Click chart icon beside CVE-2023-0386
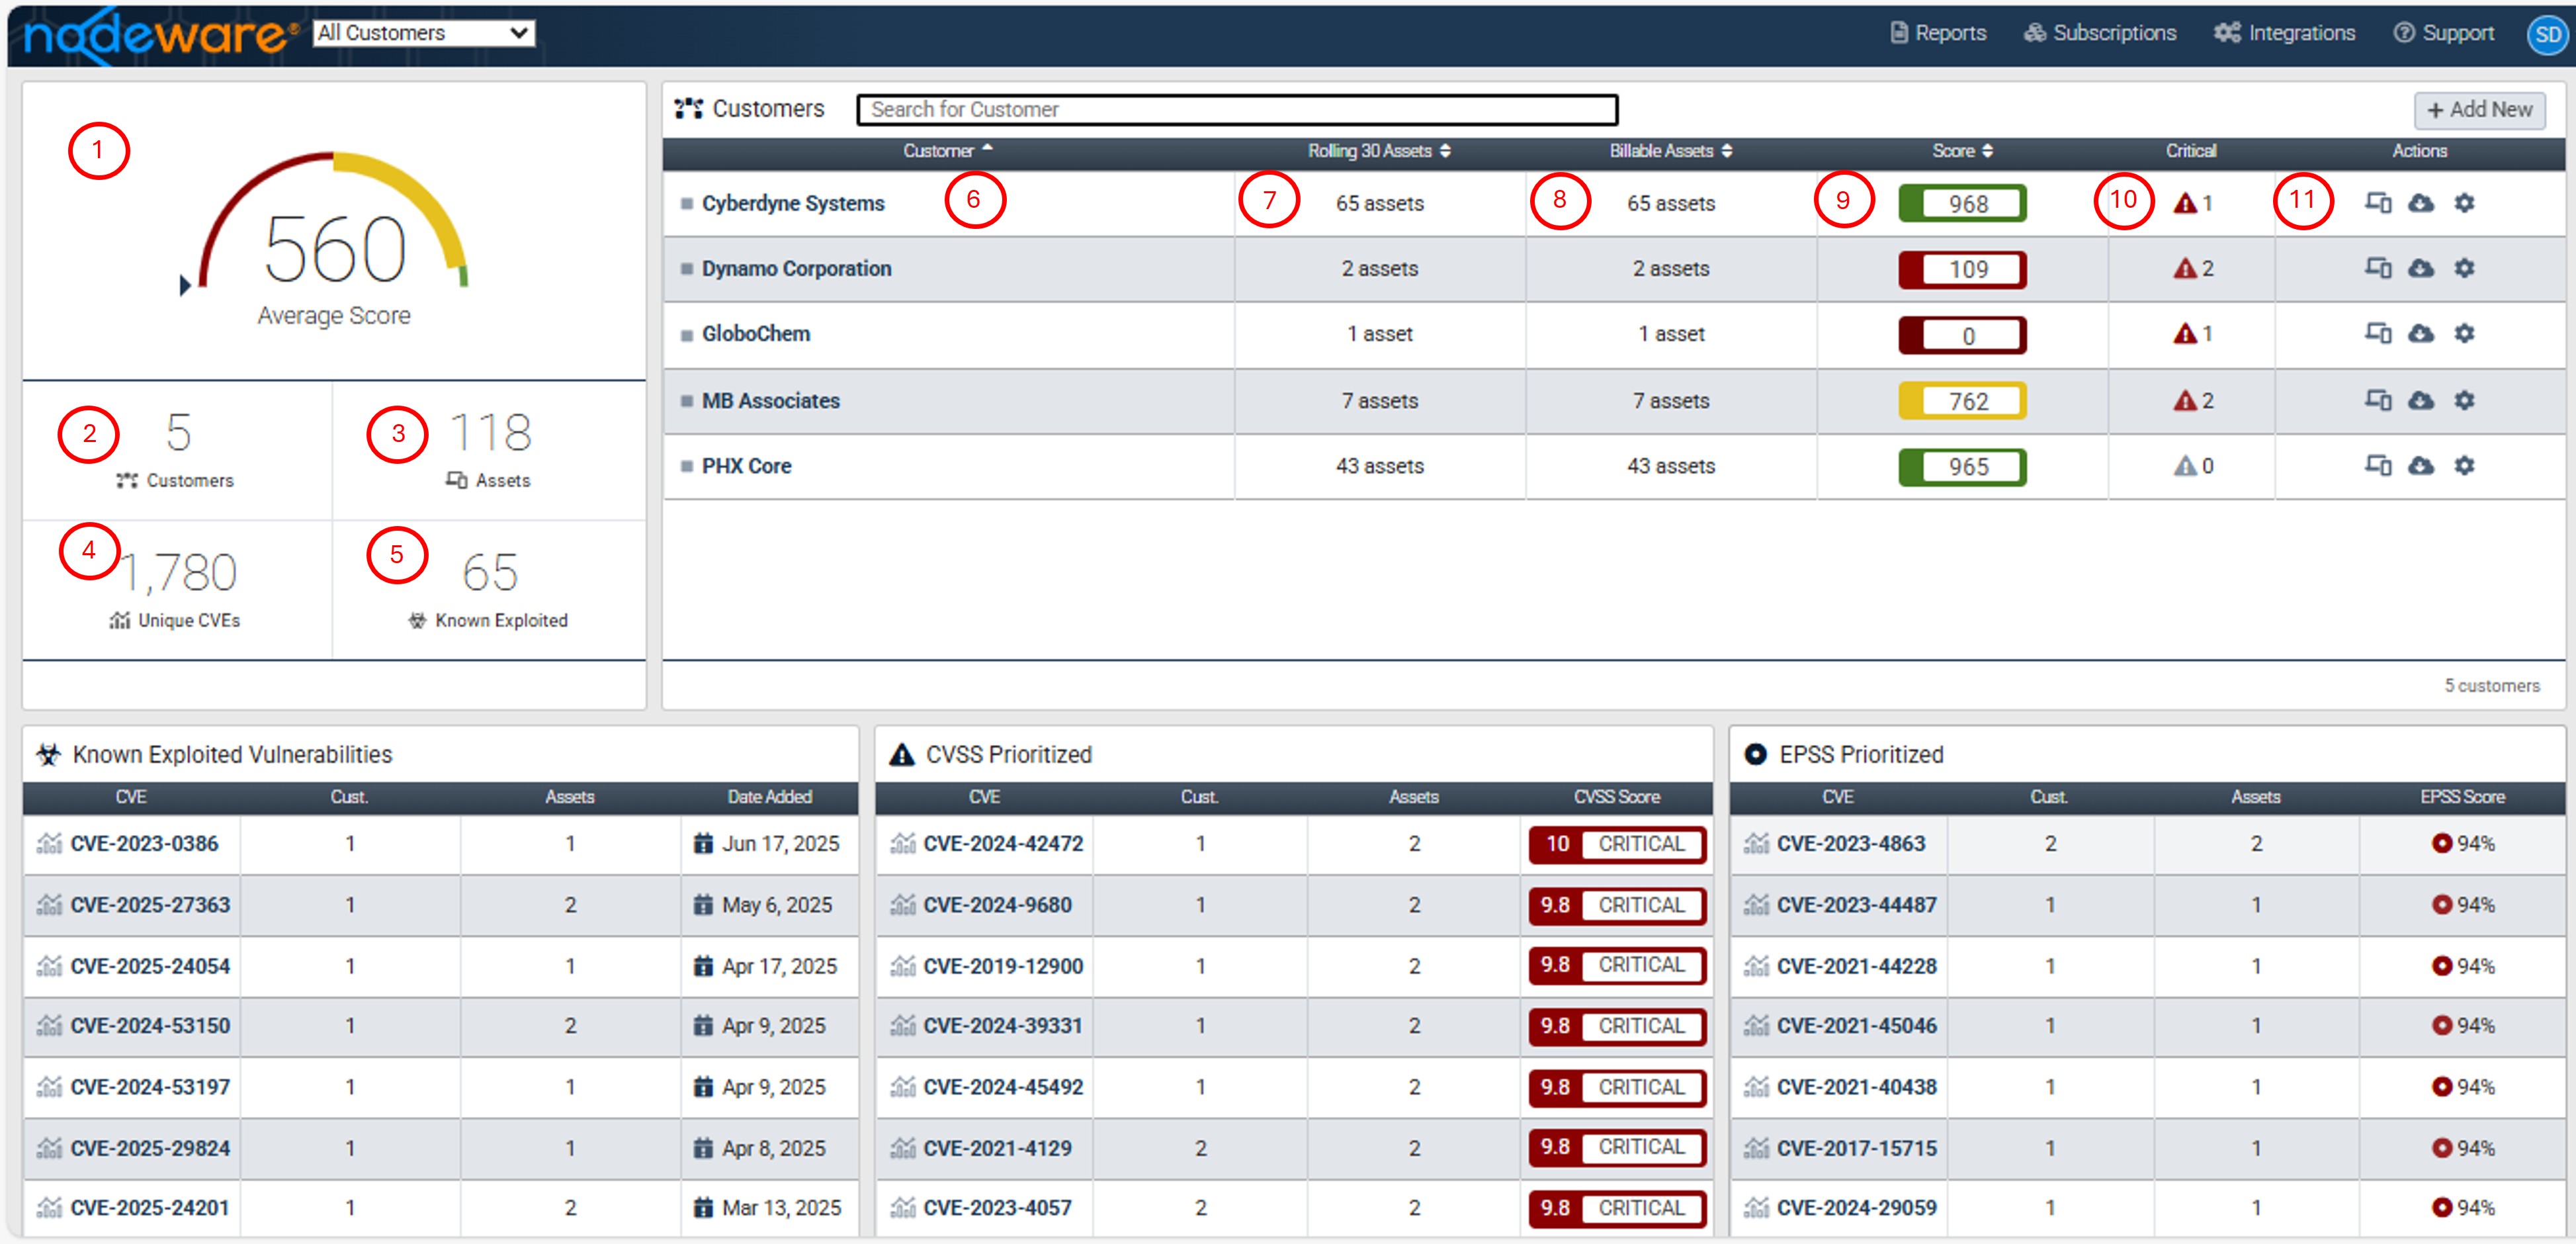Viewport: 2576px width, 1244px height. tap(49, 843)
